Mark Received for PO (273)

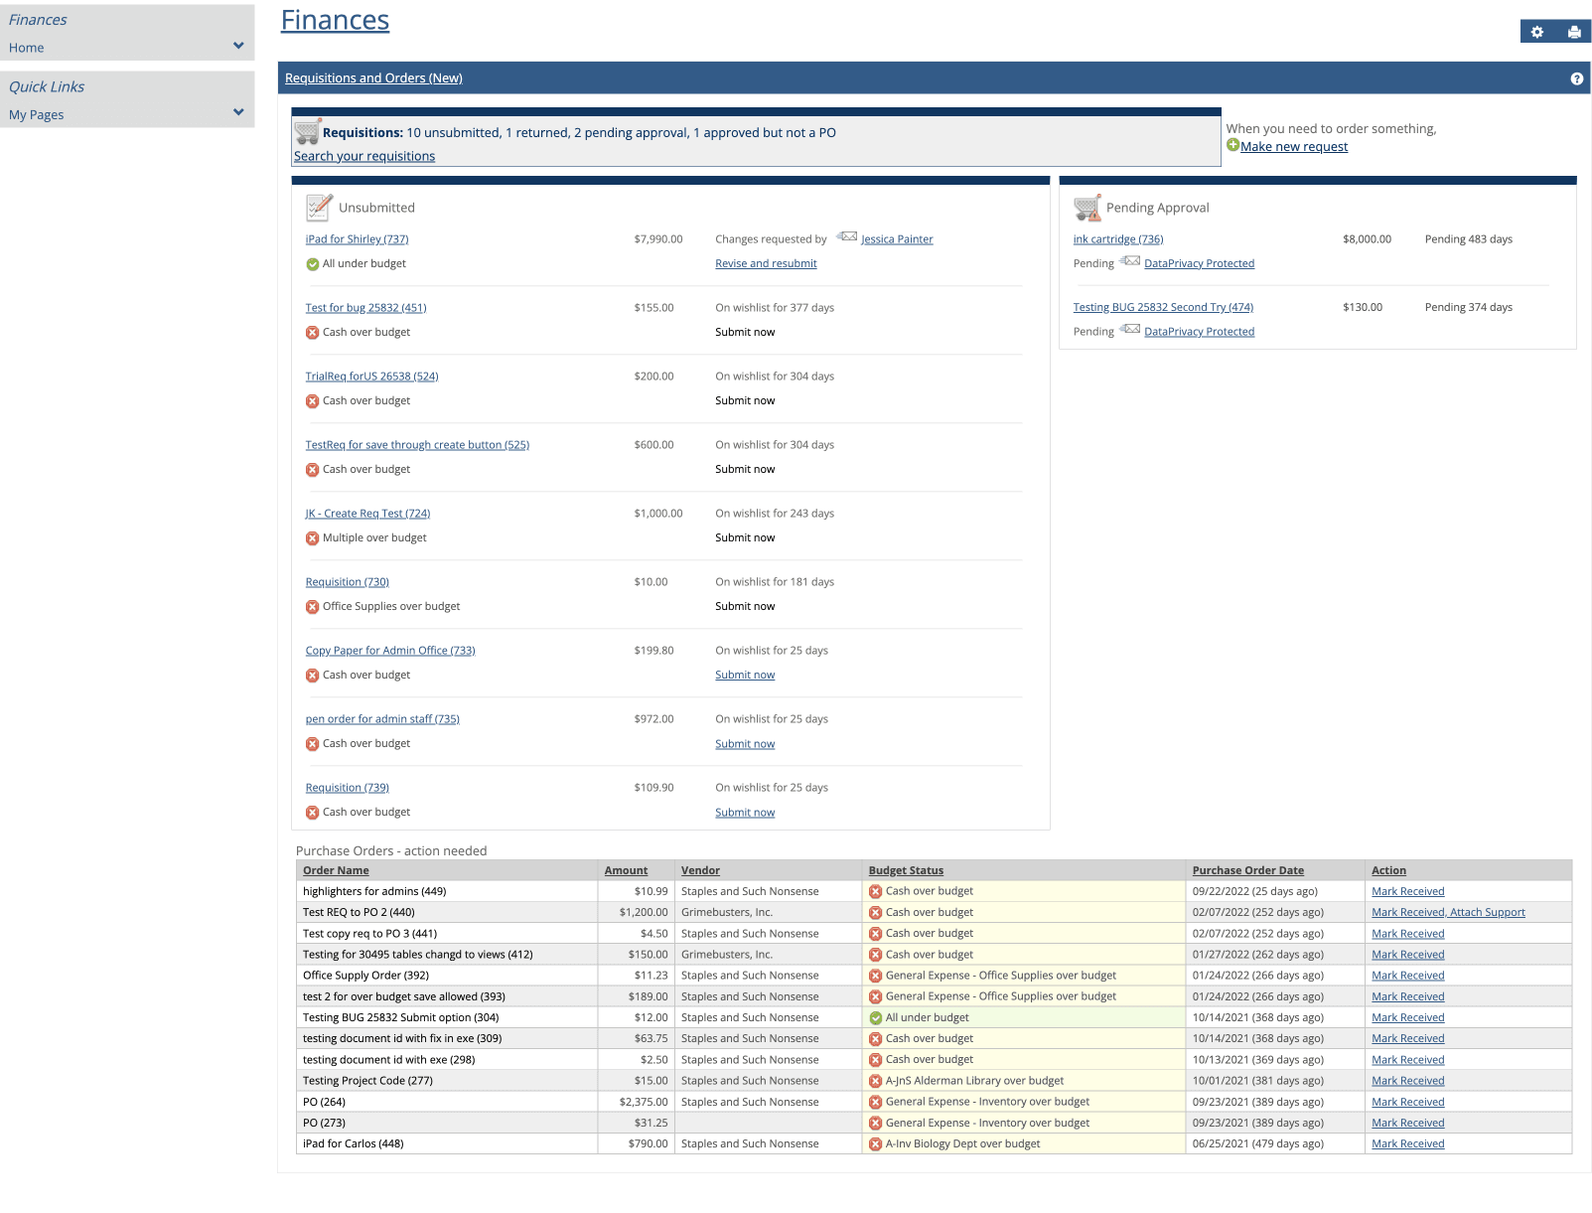(1407, 1124)
